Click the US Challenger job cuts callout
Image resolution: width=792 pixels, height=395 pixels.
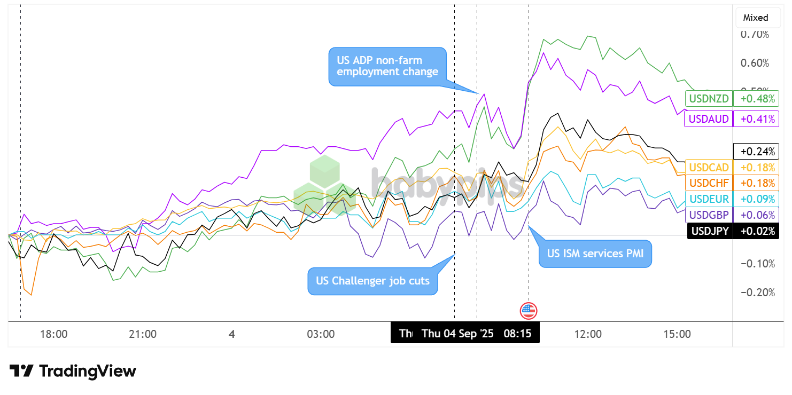(372, 281)
